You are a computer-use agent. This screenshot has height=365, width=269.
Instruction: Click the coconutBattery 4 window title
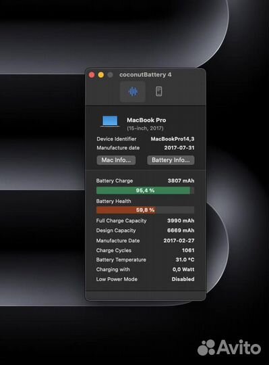pyautogui.click(x=146, y=75)
